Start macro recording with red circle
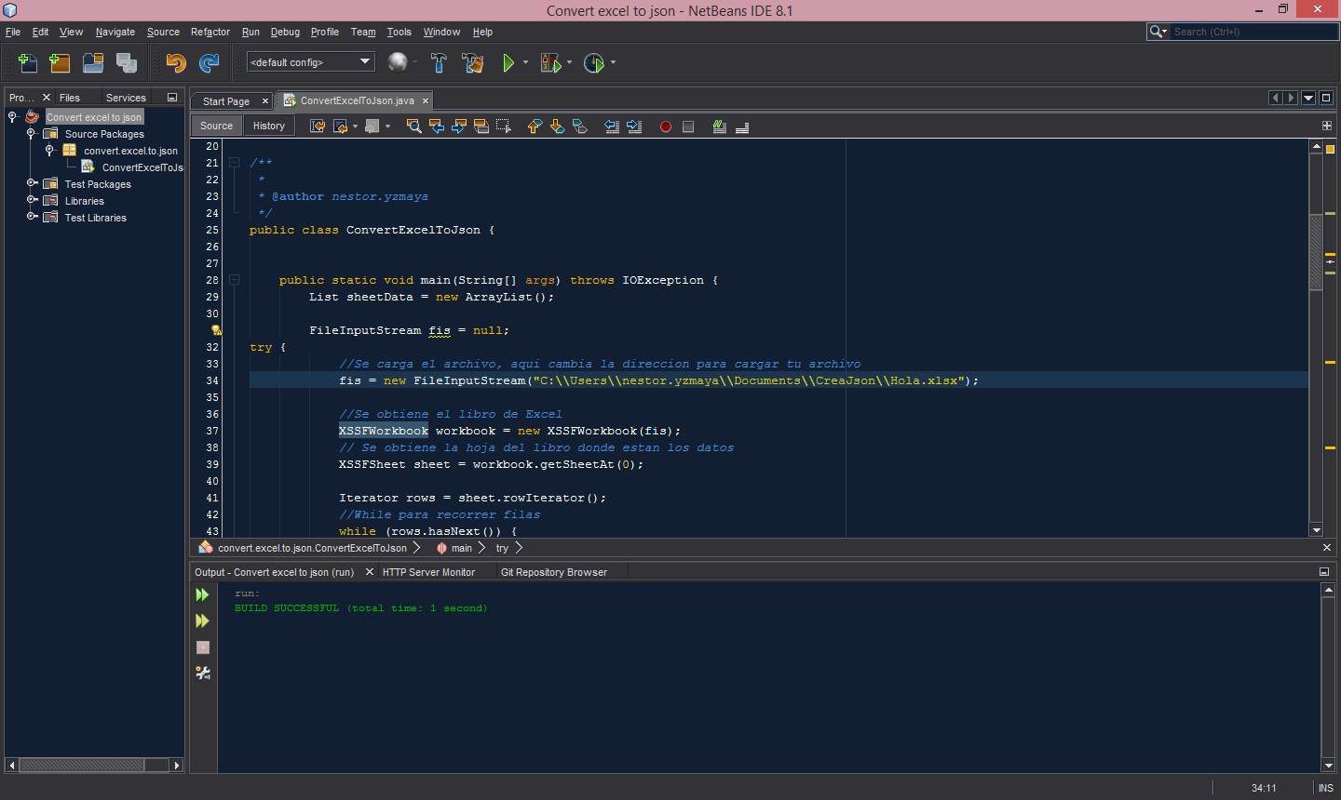The height and width of the screenshot is (800, 1341). tap(666, 127)
